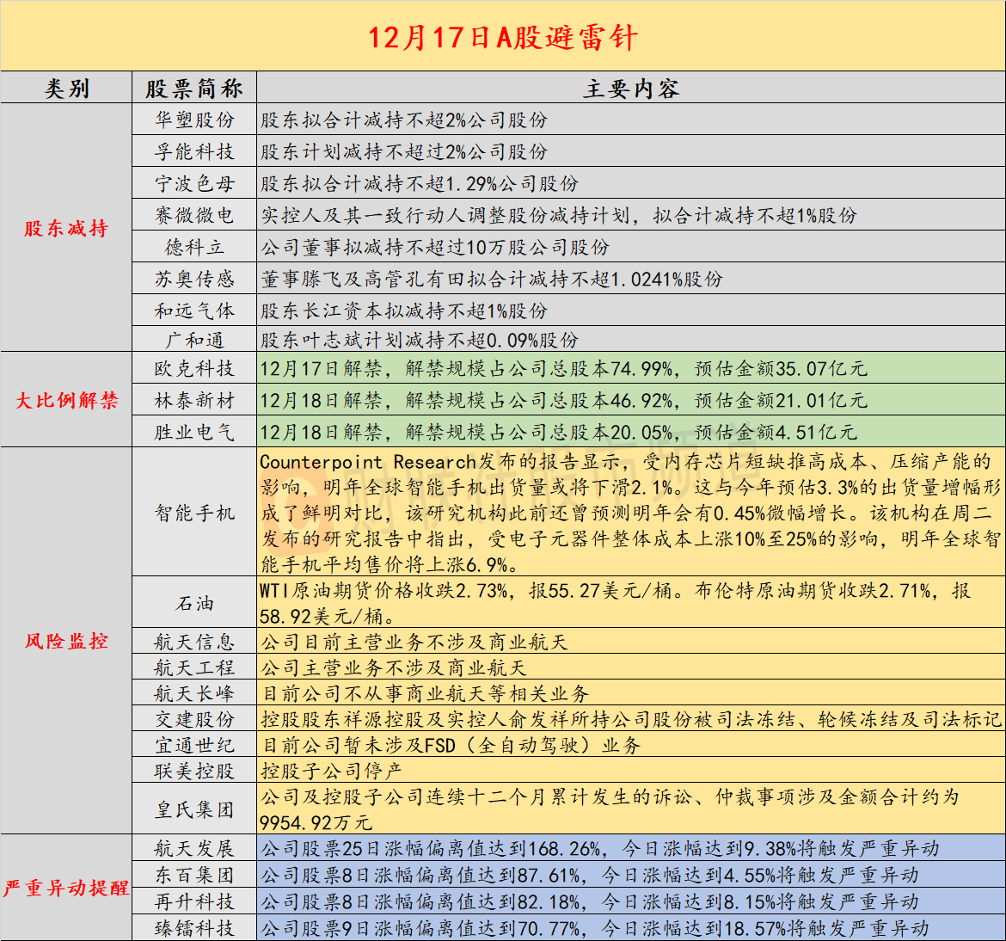Click the content mentioning 1.29%公司股份

click(x=631, y=183)
